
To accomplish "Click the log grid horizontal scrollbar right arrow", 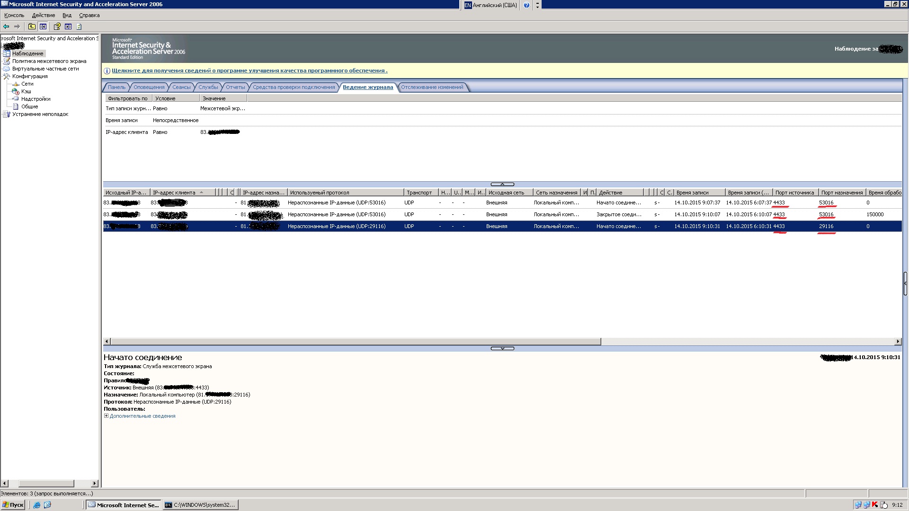I will [x=898, y=341].
